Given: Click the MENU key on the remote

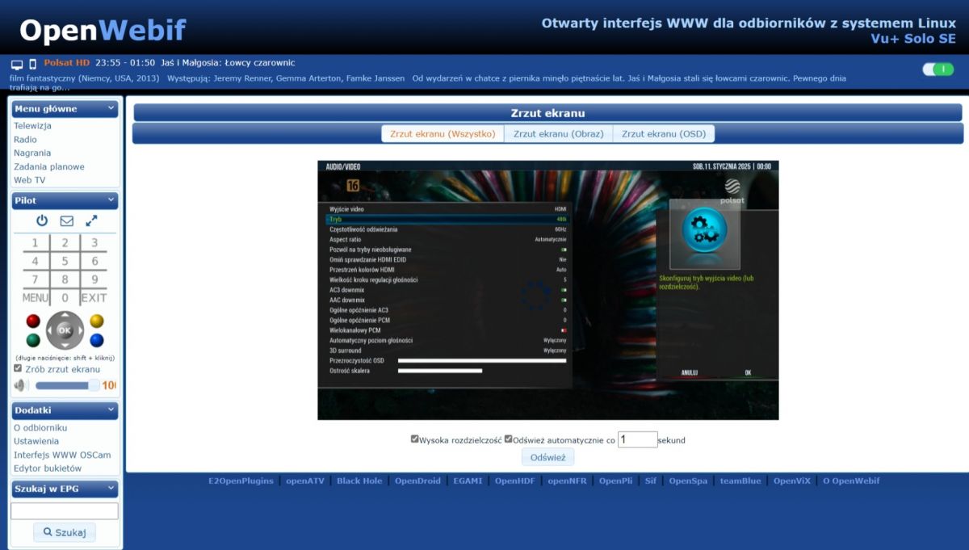Looking at the screenshot, I should tap(35, 298).
